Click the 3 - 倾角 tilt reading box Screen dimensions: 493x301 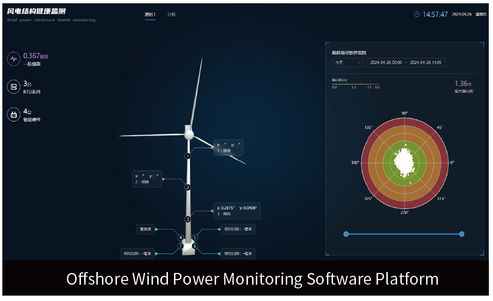pos(236,210)
